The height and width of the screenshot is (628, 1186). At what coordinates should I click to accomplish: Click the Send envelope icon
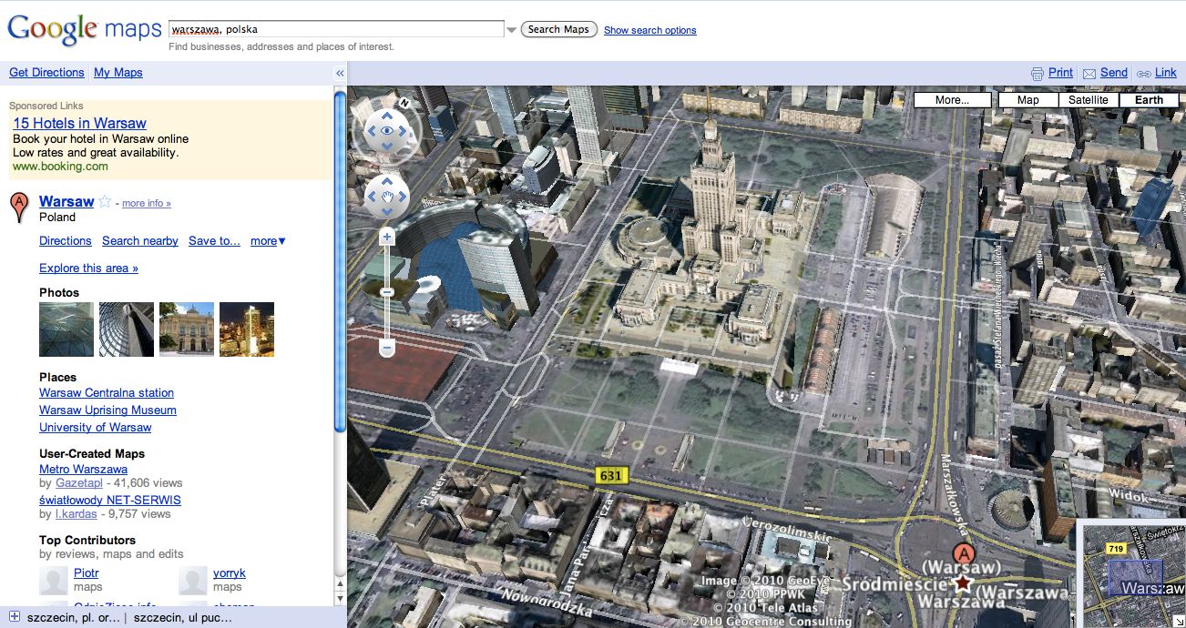[1090, 73]
